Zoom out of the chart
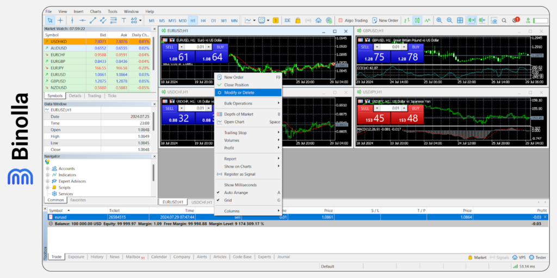Image resolution: width=557 pixels, height=278 pixels. pos(450,20)
